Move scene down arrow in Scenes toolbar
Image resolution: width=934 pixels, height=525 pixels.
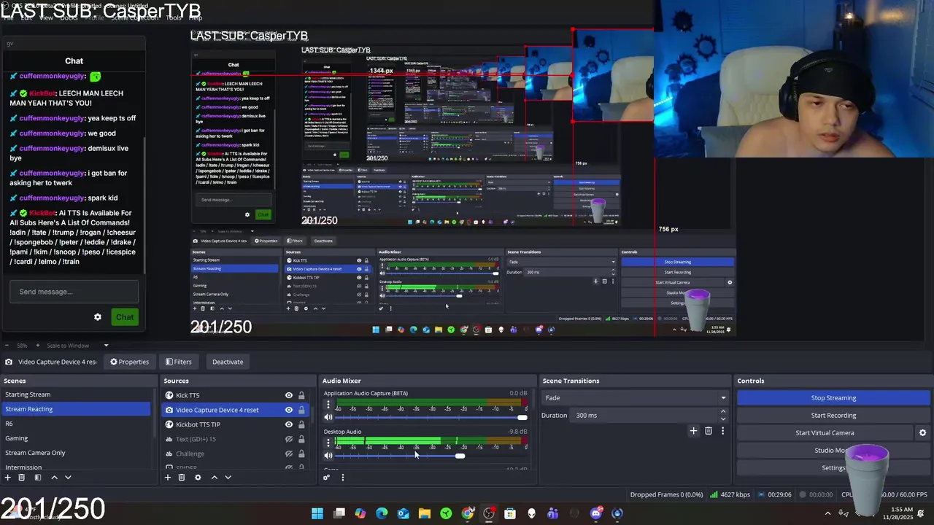pos(68,478)
